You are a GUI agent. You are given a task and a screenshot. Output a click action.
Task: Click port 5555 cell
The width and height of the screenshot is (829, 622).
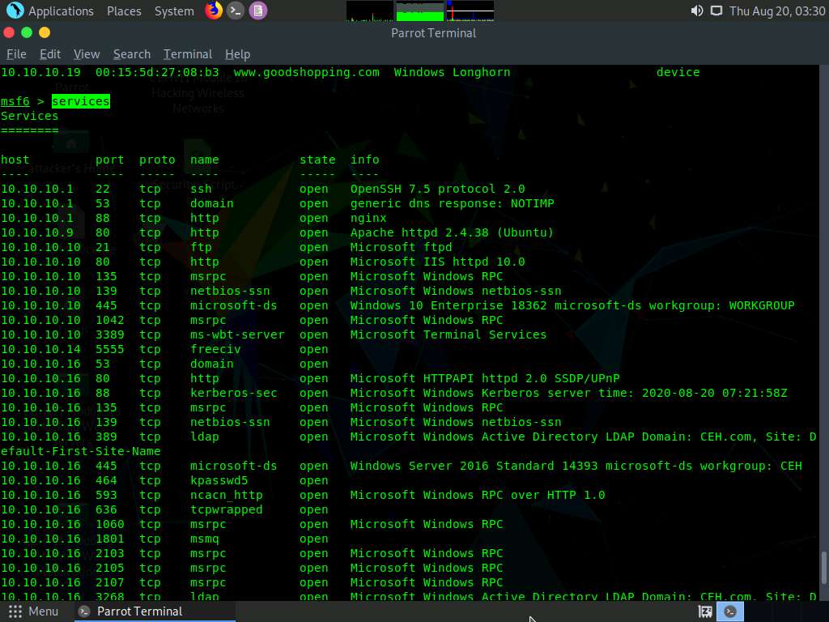pos(110,349)
